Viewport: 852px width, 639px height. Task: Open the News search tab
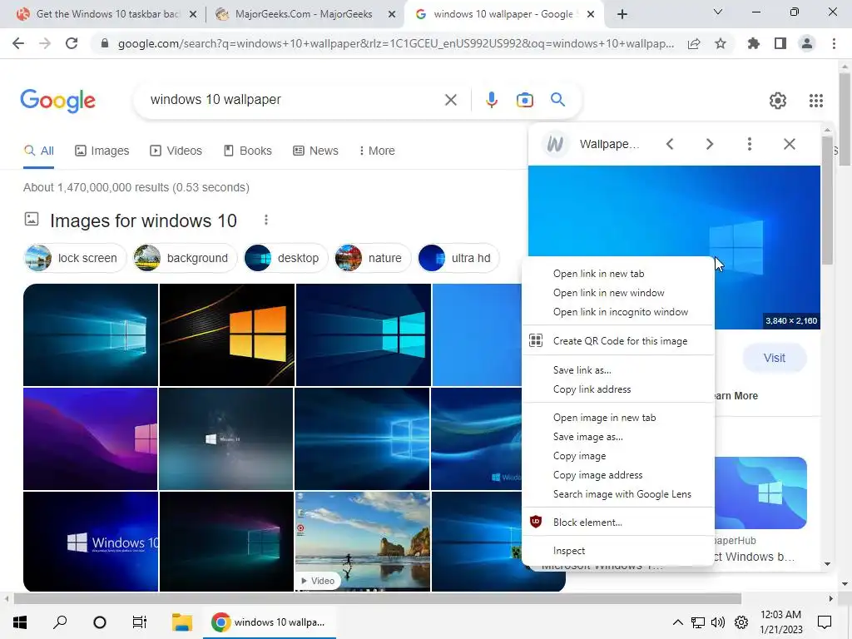coord(315,151)
